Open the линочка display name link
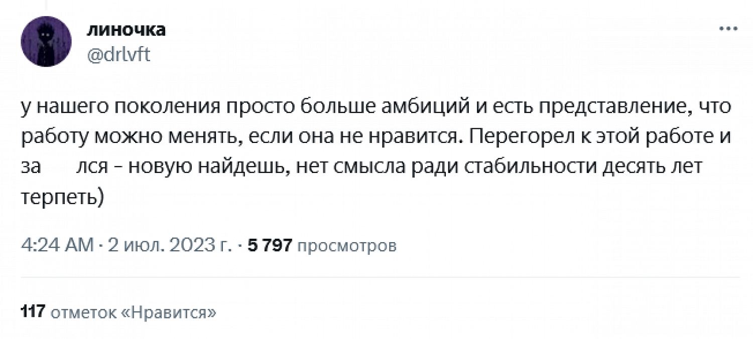The image size is (753, 339). 125,31
